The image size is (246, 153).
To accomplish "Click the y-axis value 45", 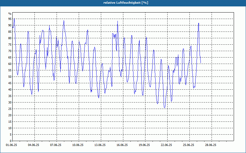I will coord(10,83).
